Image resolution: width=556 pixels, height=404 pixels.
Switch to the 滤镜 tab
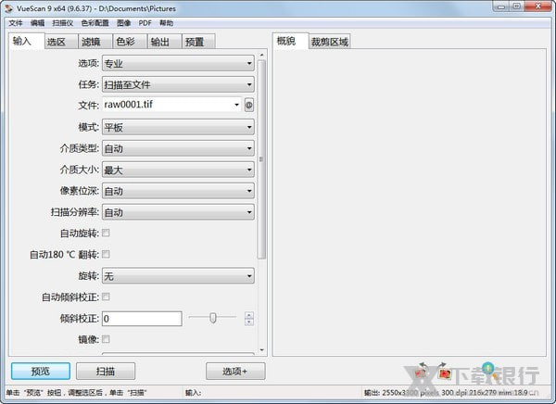coord(91,42)
